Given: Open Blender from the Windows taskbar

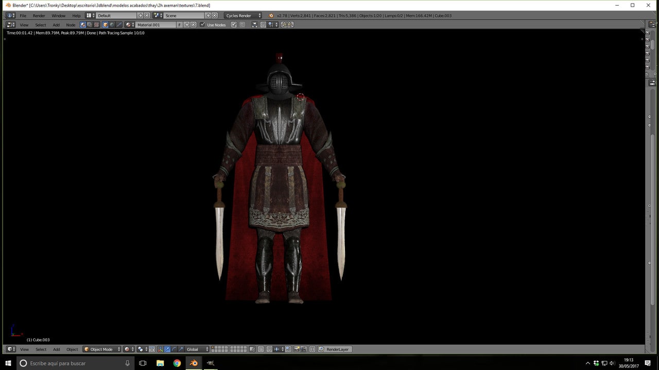Looking at the screenshot, I should (x=194, y=363).
